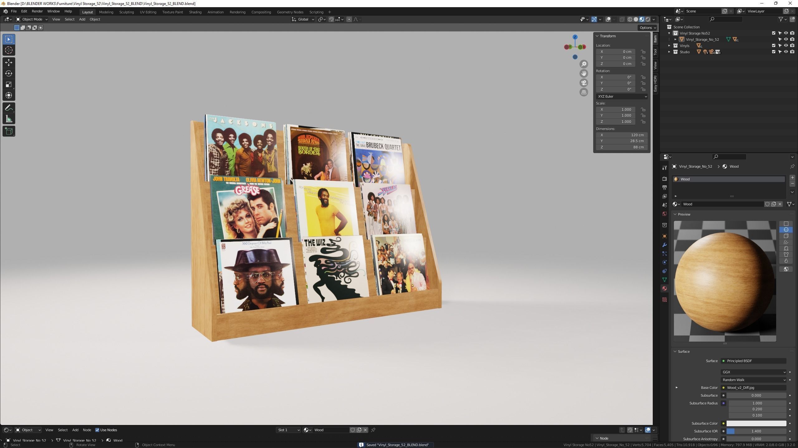Open the Object Data properties tab
The width and height of the screenshot is (798, 448).
(x=665, y=280)
